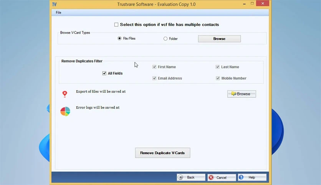The width and height of the screenshot is (321, 185).
Task: Maximize the Trustvare Software window
Action: [x=252, y=3]
